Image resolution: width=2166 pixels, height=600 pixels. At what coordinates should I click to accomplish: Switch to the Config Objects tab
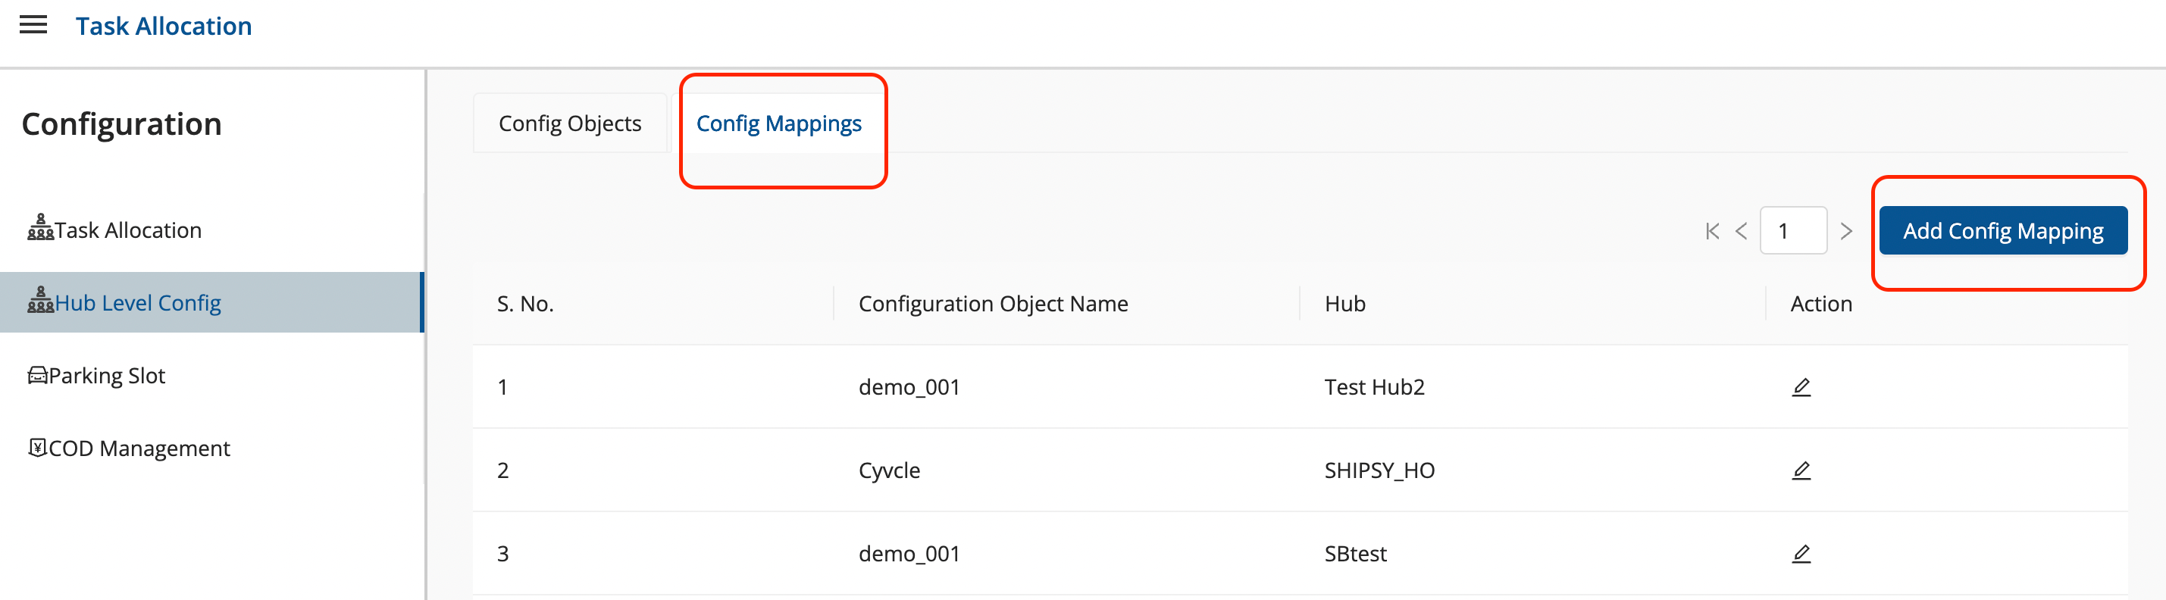569,123
